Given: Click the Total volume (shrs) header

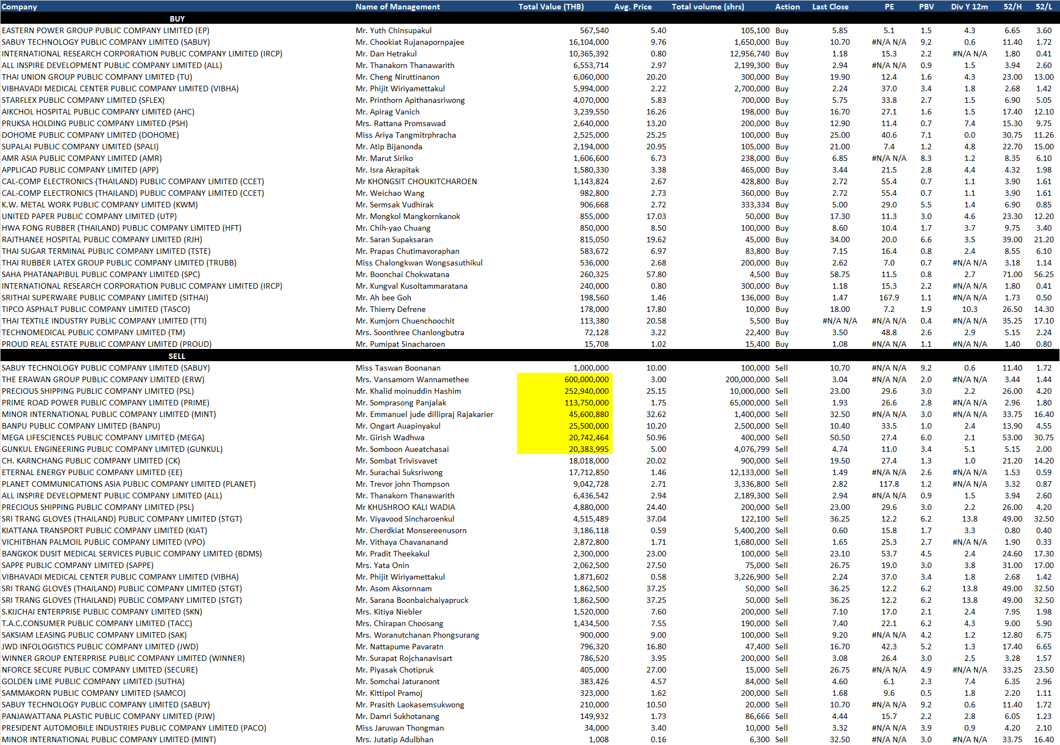Looking at the screenshot, I should pos(708,7).
